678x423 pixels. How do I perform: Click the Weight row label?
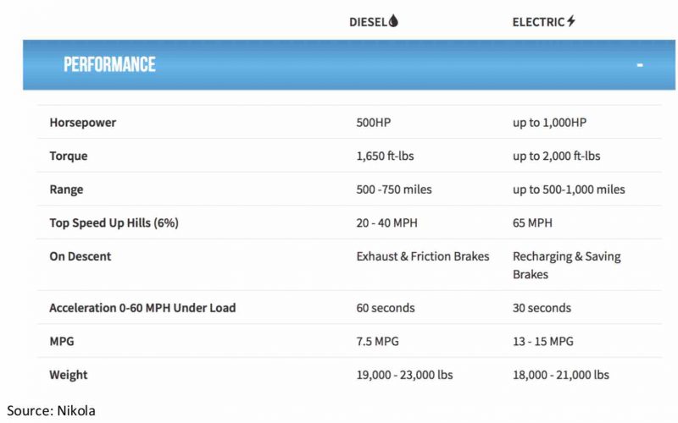click(x=68, y=375)
